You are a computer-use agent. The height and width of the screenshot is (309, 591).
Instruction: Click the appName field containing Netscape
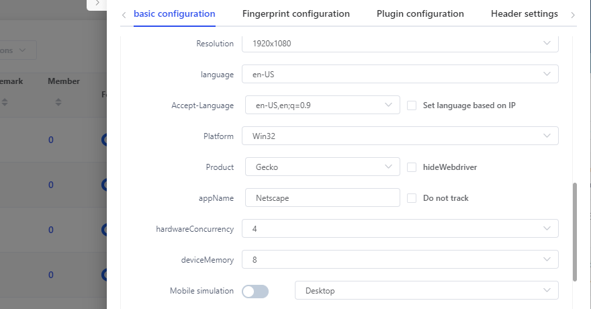click(x=321, y=198)
